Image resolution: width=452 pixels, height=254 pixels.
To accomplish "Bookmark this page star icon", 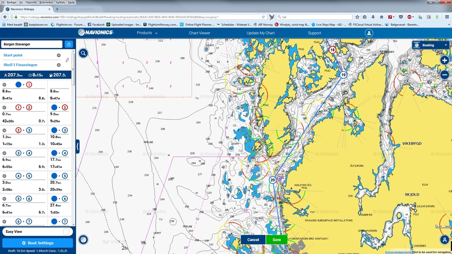I will click(357, 17).
